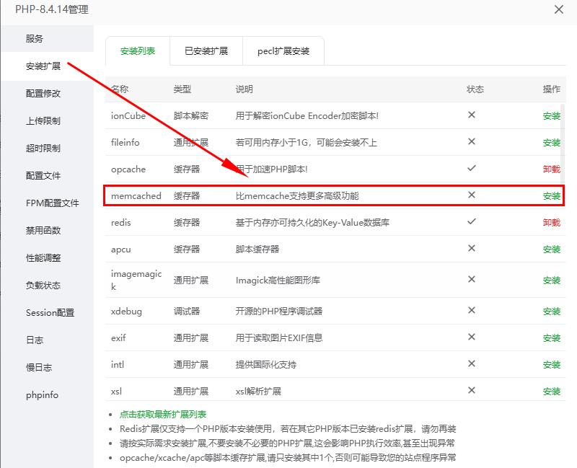The height and width of the screenshot is (468, 577).
Task: View the 负载状态 page
Action: click(x=45, y=285)
